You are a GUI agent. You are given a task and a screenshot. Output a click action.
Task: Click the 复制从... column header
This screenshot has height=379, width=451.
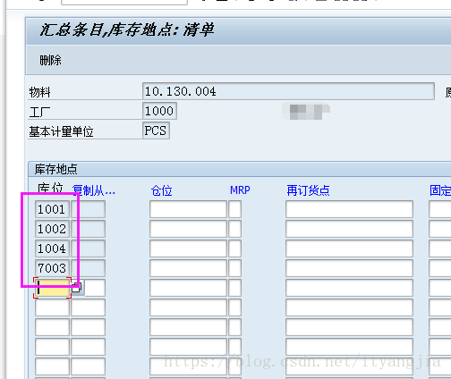tap(93, 190)
